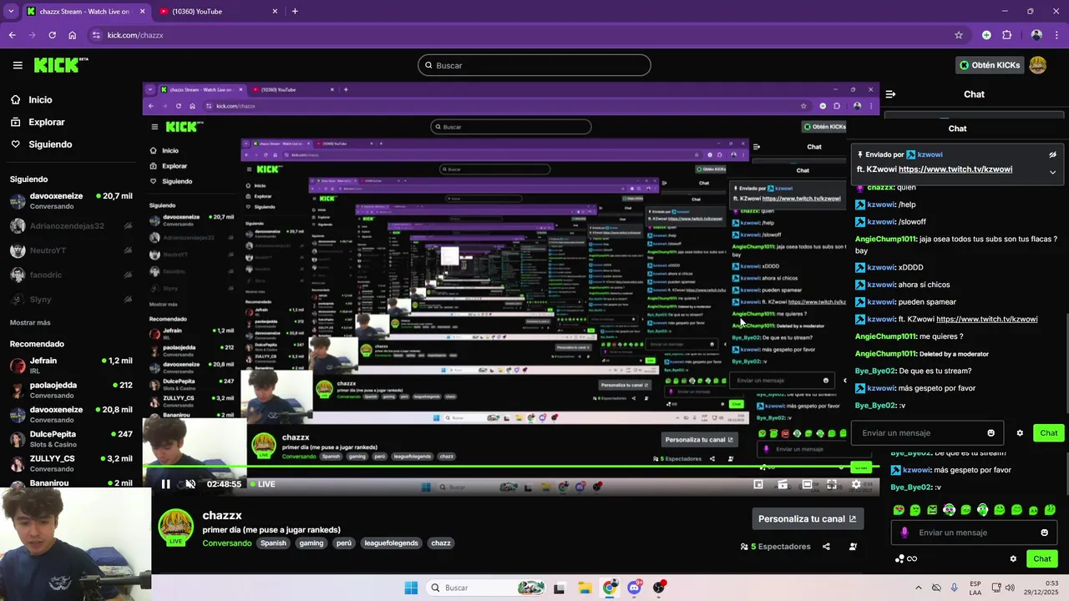Open the Conversando category link
1069x601 pixels.
[x=226, y=543]
